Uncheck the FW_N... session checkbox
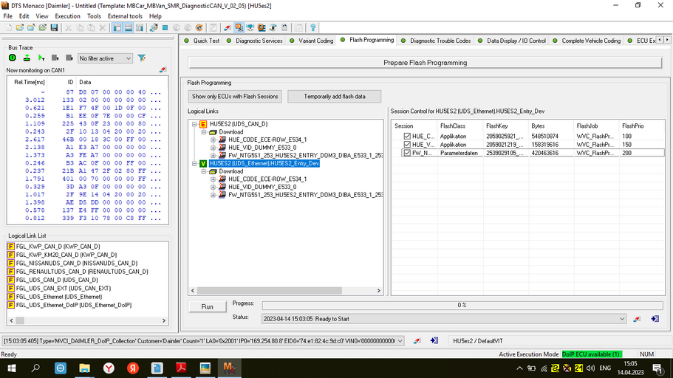This screenshot has height=378, width=673. coord(407,153)
